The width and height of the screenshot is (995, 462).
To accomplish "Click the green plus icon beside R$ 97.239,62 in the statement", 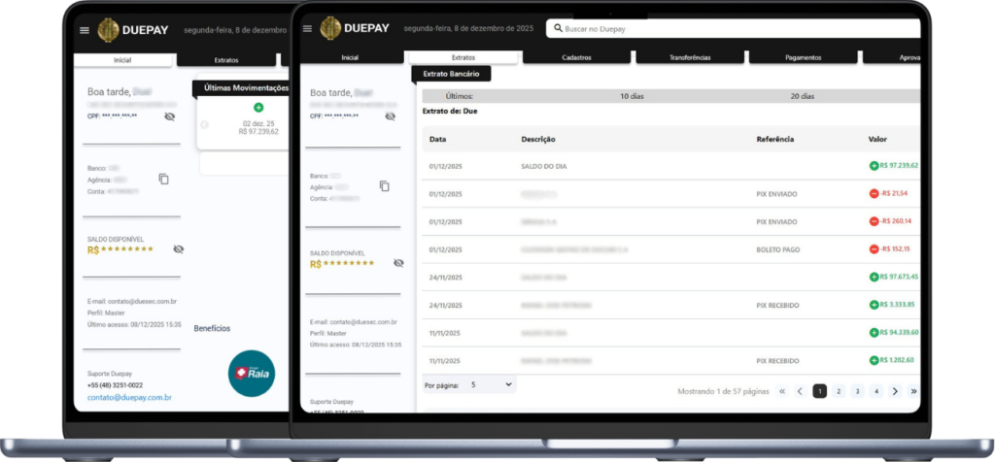I will pyautogui.click(x=874, y=166).
